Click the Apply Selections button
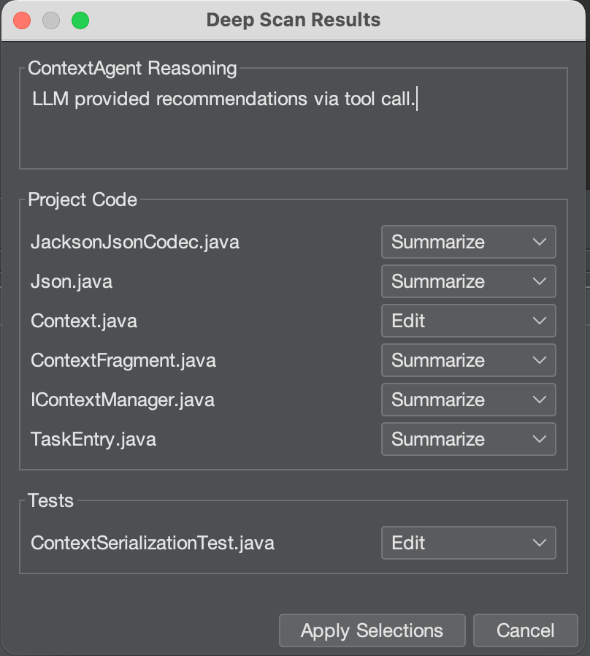This screenshot has height=656, width=590. (x=372, y=630)
